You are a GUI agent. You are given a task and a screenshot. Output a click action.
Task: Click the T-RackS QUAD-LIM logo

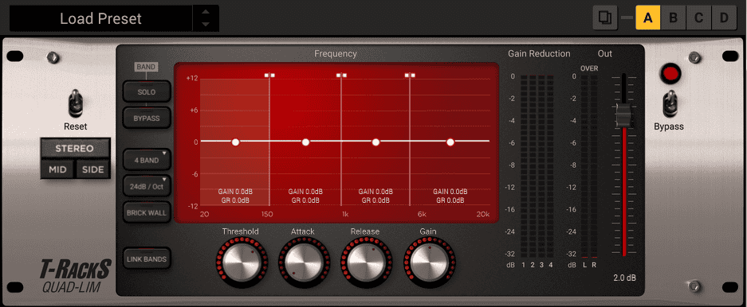pos(75,276)
